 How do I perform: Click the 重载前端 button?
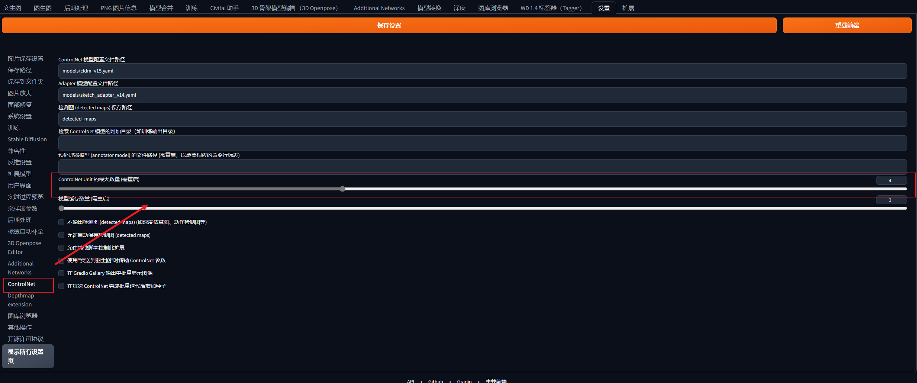pyautogui.click(x=847, y=25)
